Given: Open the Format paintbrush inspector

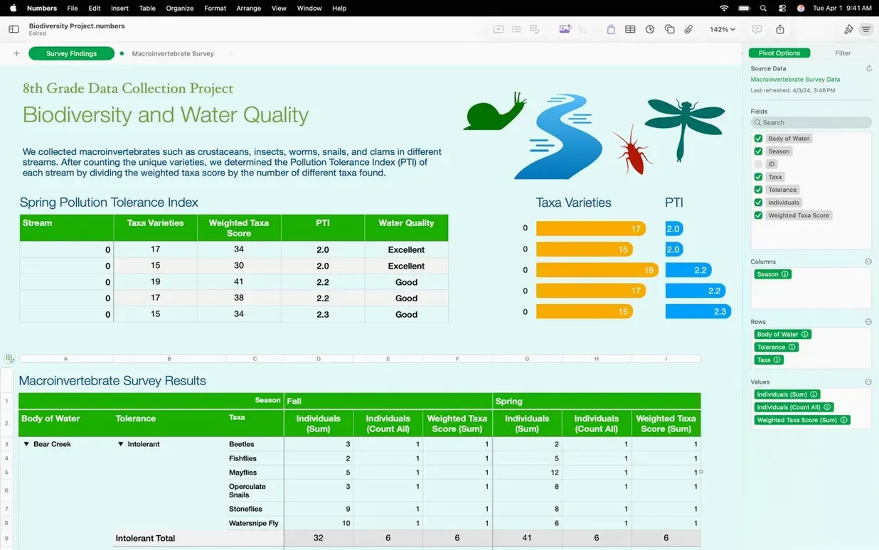Looking at the screenshot, I should 848,29.
